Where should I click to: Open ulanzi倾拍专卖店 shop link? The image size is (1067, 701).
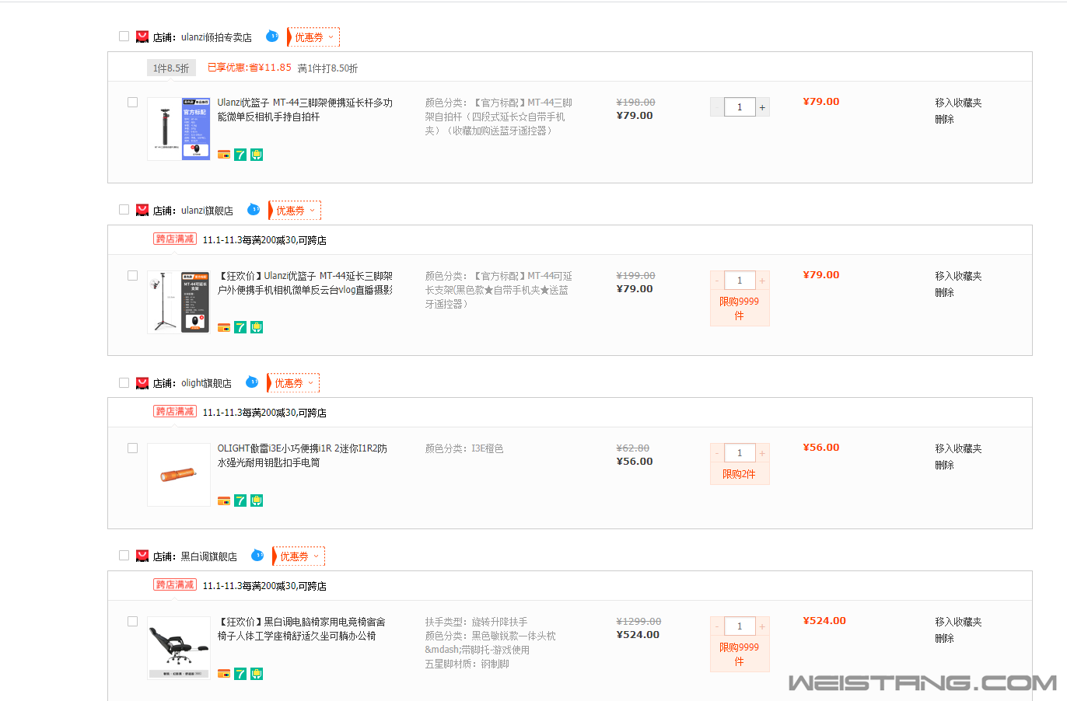(x=216, y=37)
